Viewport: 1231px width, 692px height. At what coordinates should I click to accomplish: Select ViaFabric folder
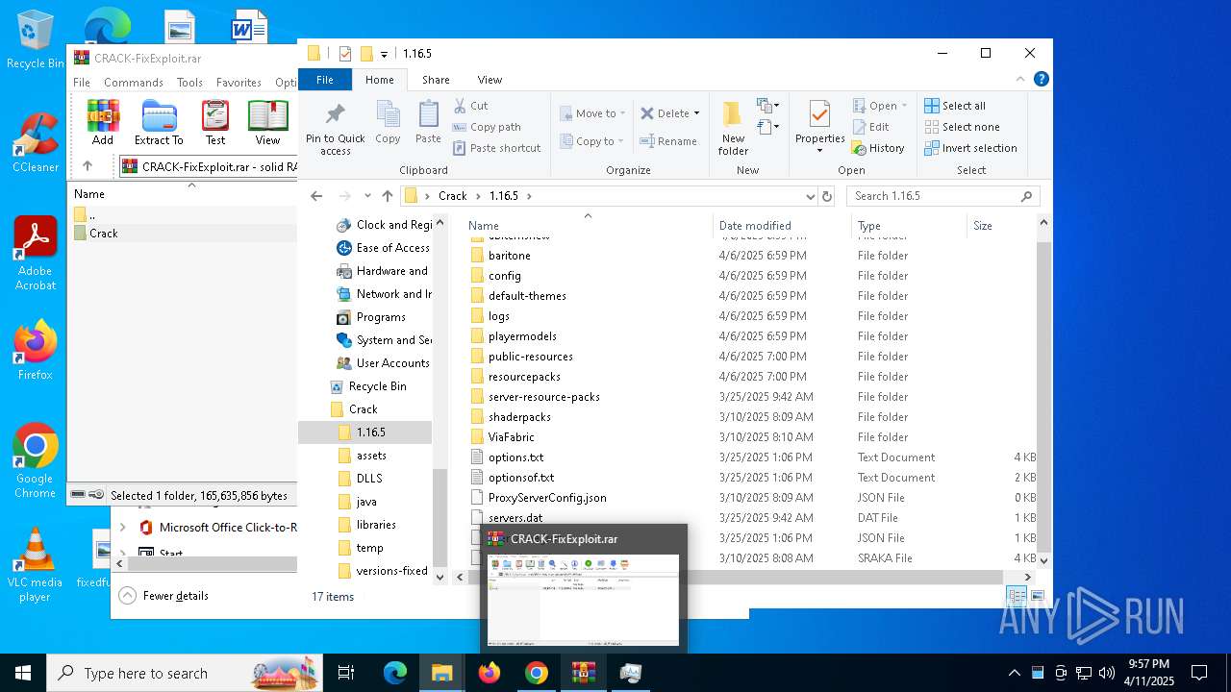(511, 437)
